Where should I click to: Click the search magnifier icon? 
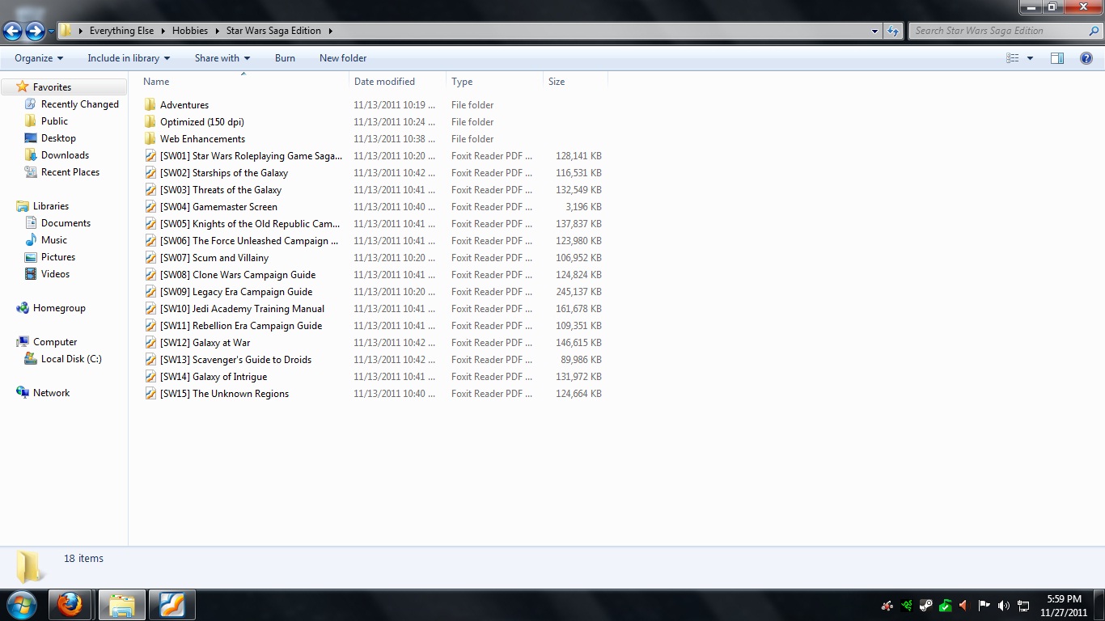click(1094, 31)
